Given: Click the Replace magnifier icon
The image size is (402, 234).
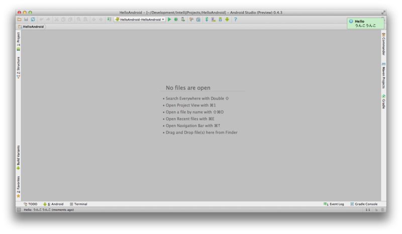Looking at the screenshot, I should pyautogui.click(x=85, y=20).
